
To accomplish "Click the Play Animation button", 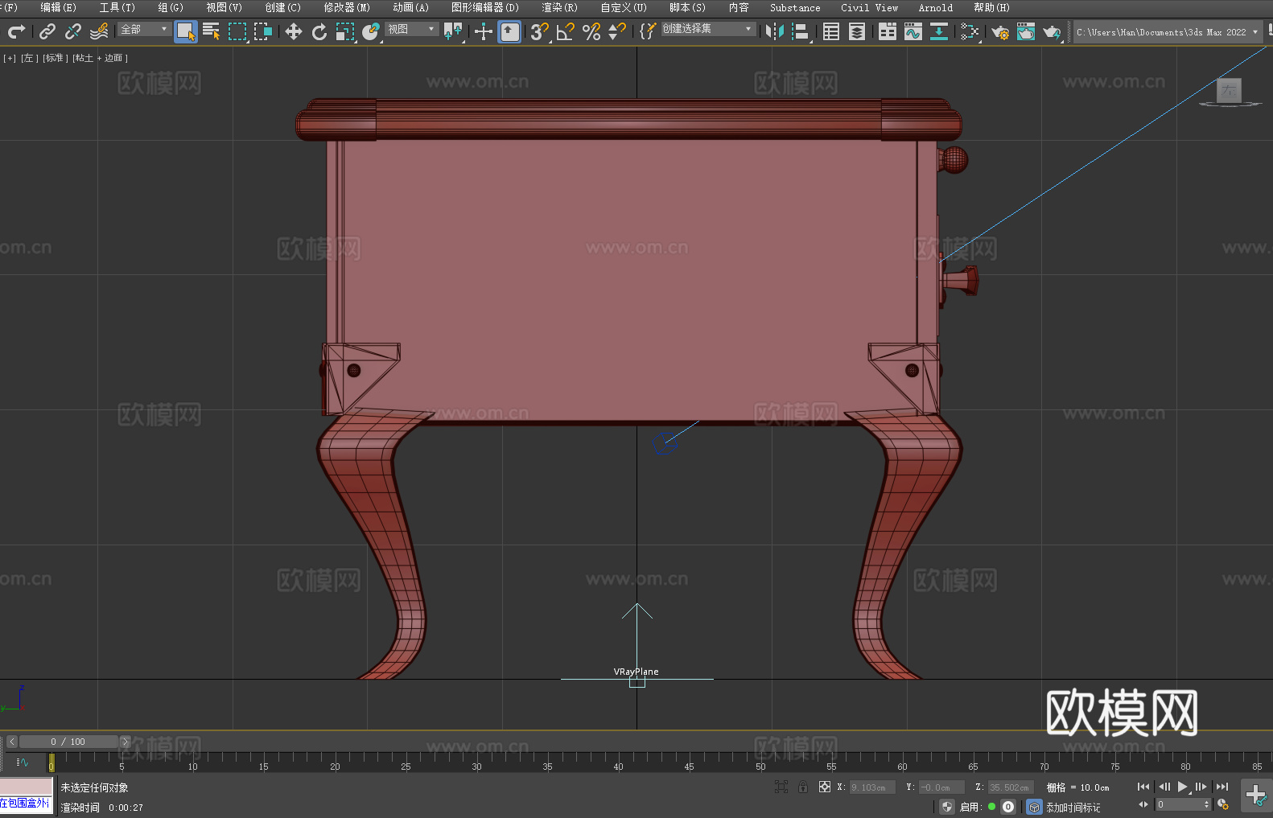I will tap(1182, 787).
